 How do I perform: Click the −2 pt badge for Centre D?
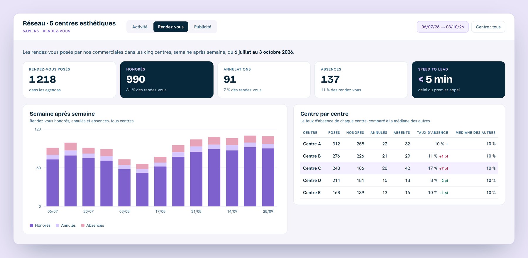[444, 181]
